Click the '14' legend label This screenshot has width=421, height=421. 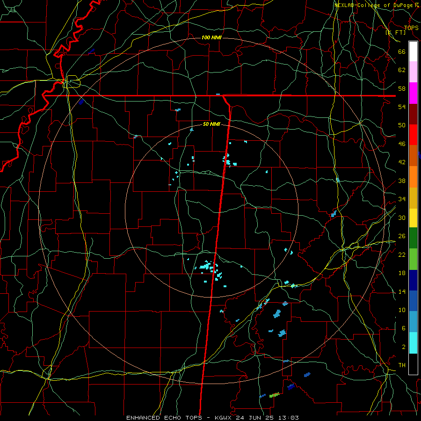pos(402,291)
